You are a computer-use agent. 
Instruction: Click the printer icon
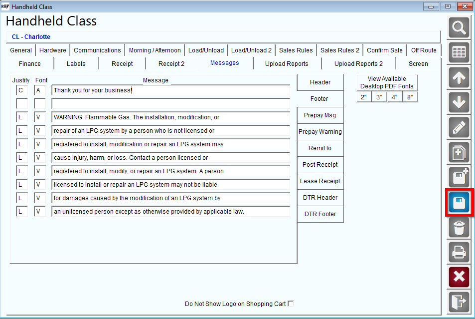(x=459, y=252)
